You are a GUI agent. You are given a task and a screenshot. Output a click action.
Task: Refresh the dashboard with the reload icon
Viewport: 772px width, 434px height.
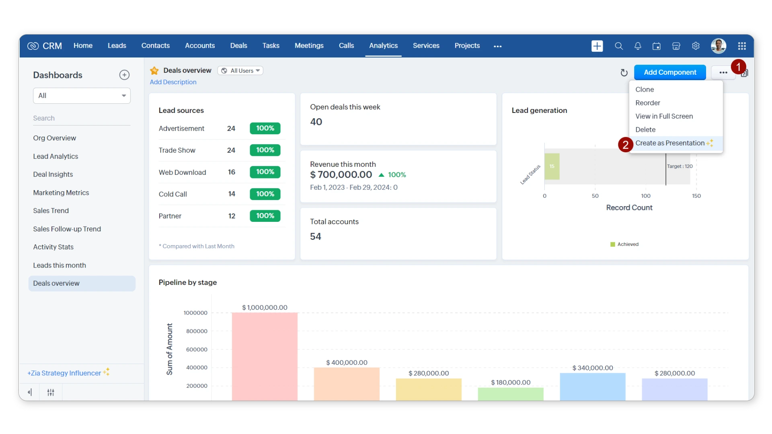click(x=624, y=73)
